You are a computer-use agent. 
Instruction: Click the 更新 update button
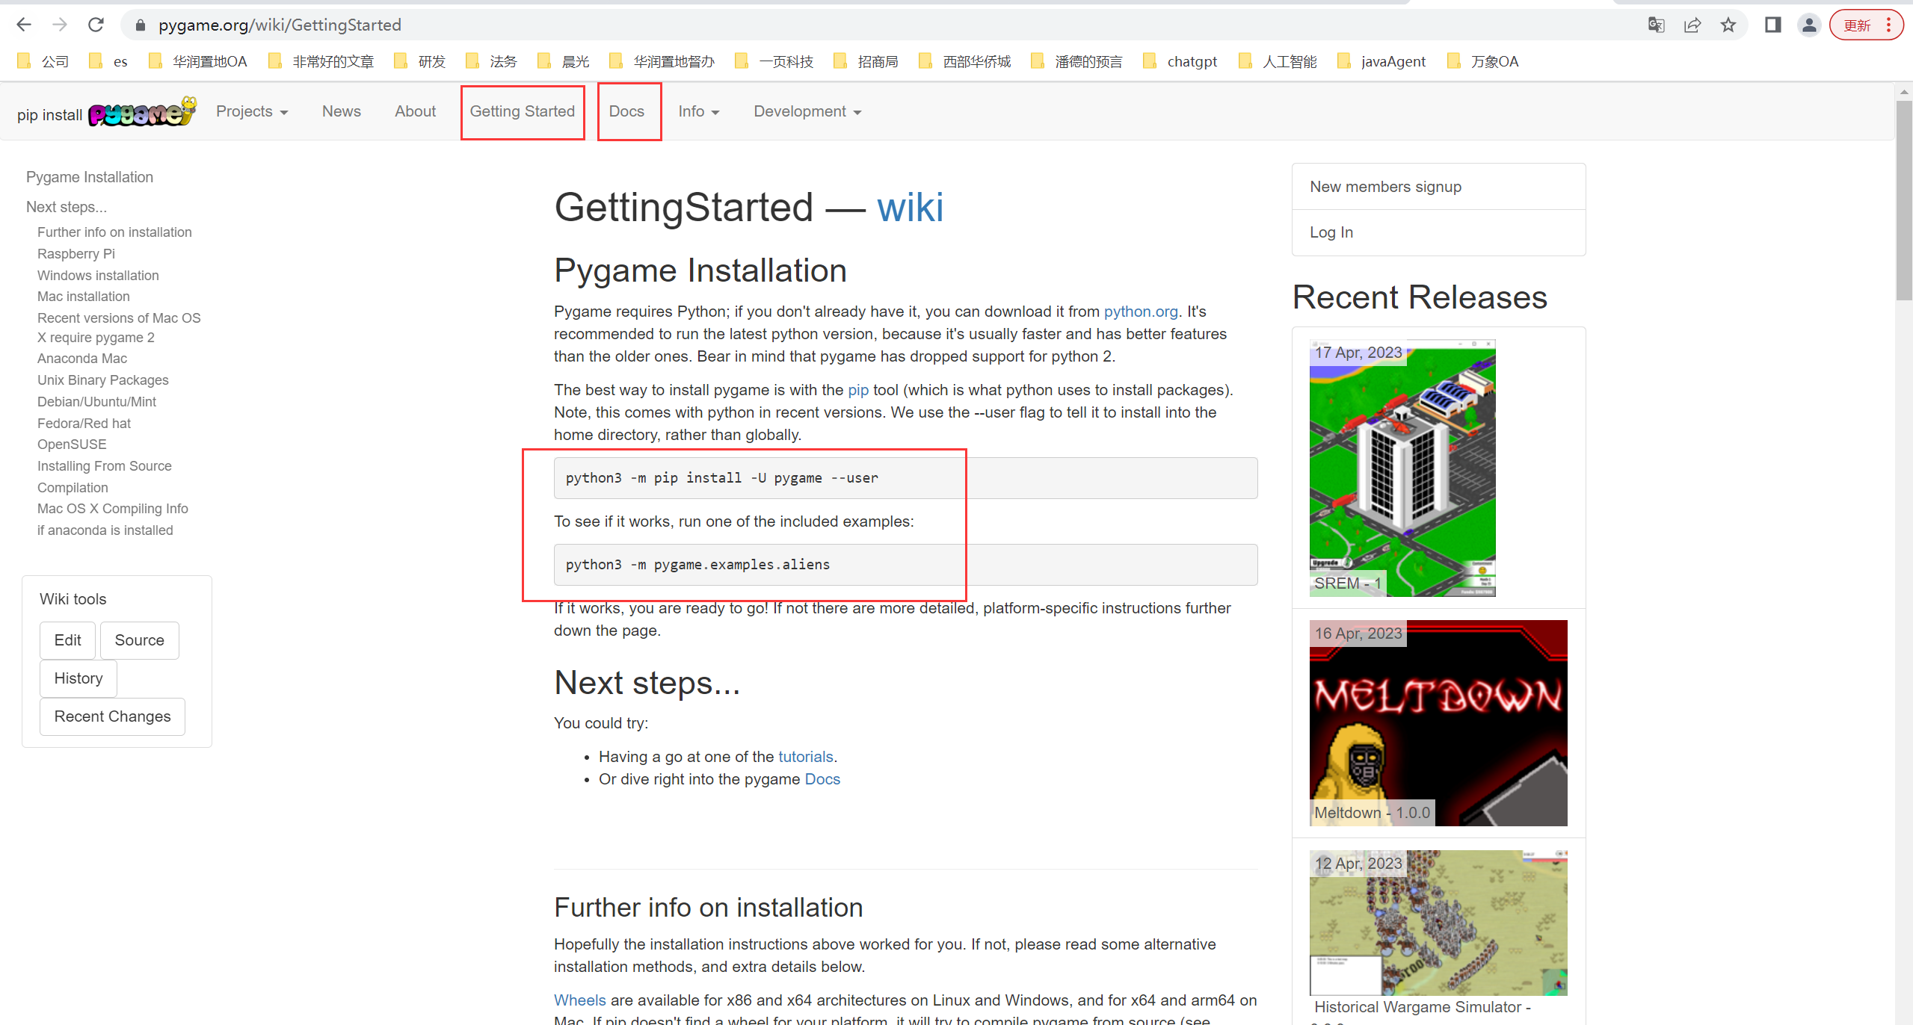1856,25
